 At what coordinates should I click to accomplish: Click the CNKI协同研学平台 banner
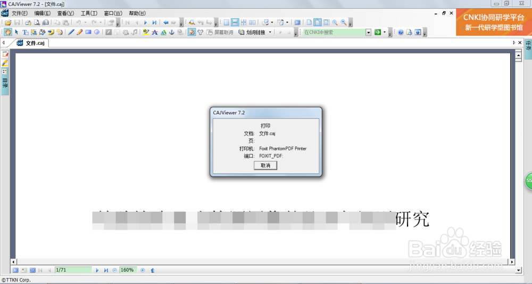coord(494,22)
